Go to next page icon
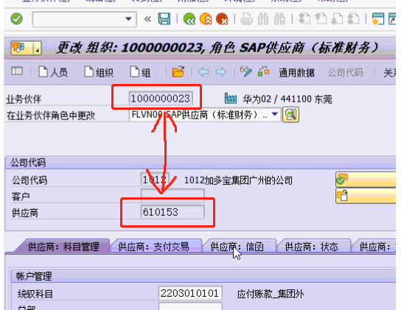The image size is (401, 310). [x=337, y=19]
